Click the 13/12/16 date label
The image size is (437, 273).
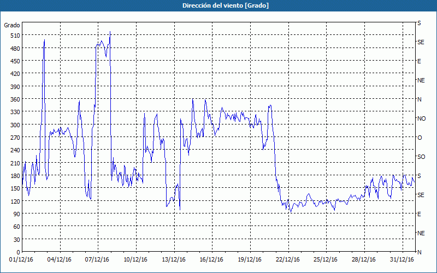coord(174,260)
